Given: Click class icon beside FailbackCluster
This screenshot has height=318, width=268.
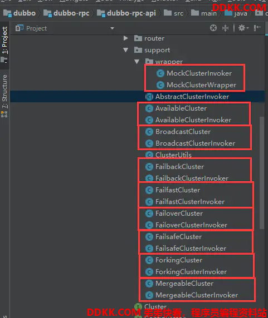Looking at the screenshot, I should pyautogui.click(x=149, y=167).
